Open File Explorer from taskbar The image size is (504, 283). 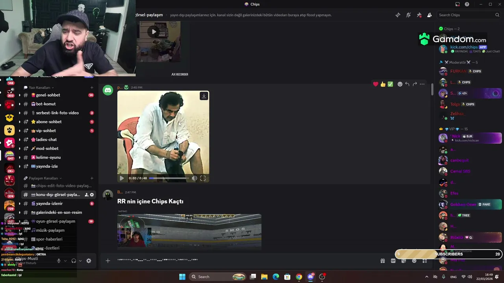(x=264, y=277)
